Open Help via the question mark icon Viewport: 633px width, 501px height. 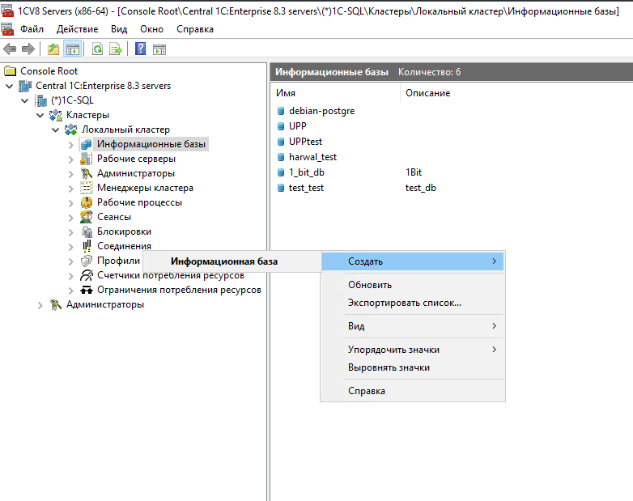(x=140, y=49)
